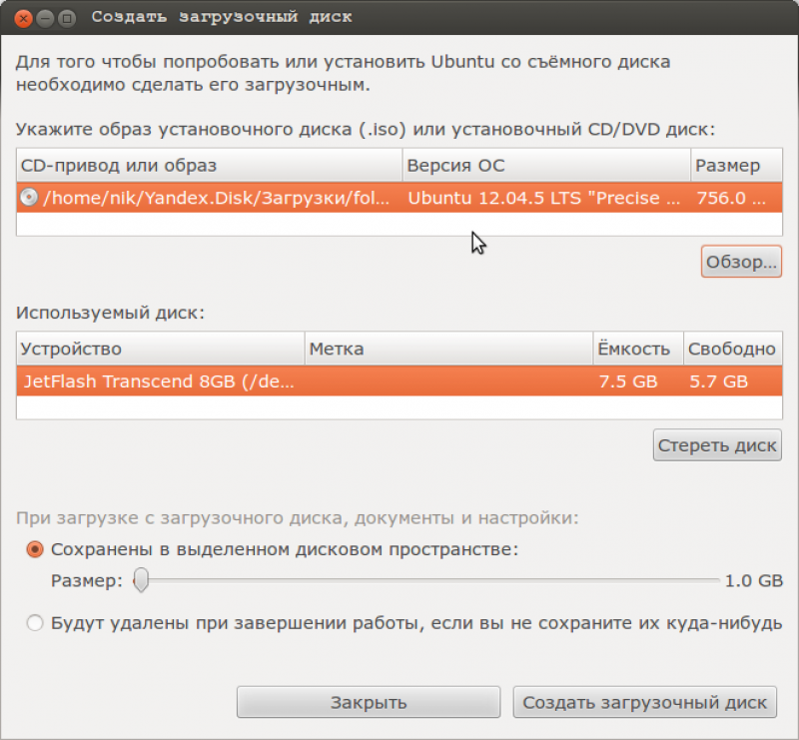Image resolution: width=799 pixels, height=740 pixels.
Task: Click the 'Свободно' column header
Action: tap(733, 349)
